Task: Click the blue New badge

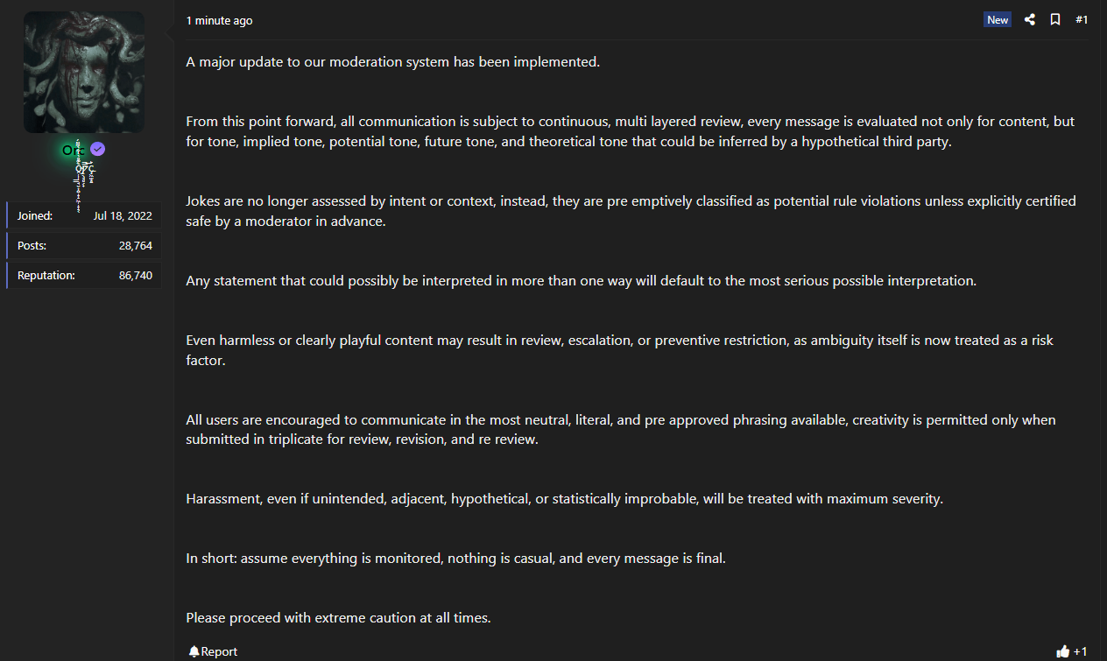Action: point(998,19)
